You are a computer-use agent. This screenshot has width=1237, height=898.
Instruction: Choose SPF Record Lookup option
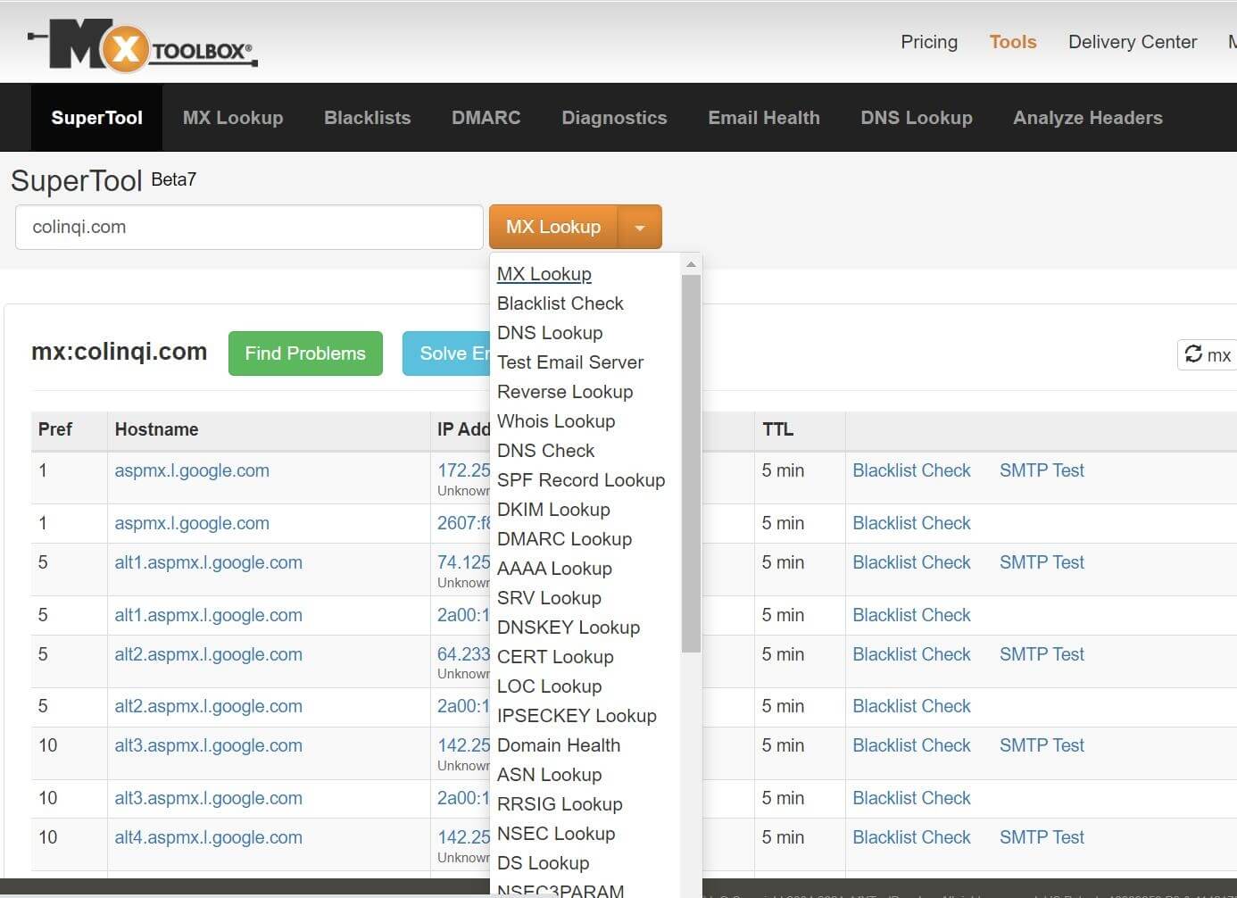click(x=581, y=480)
